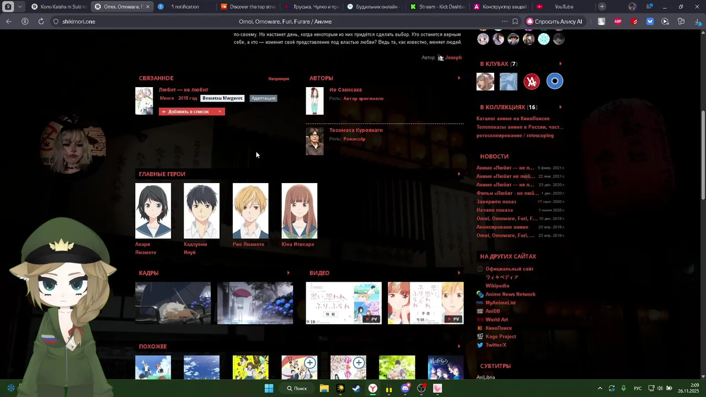Open blue circle club icon

tap(555, 81)
